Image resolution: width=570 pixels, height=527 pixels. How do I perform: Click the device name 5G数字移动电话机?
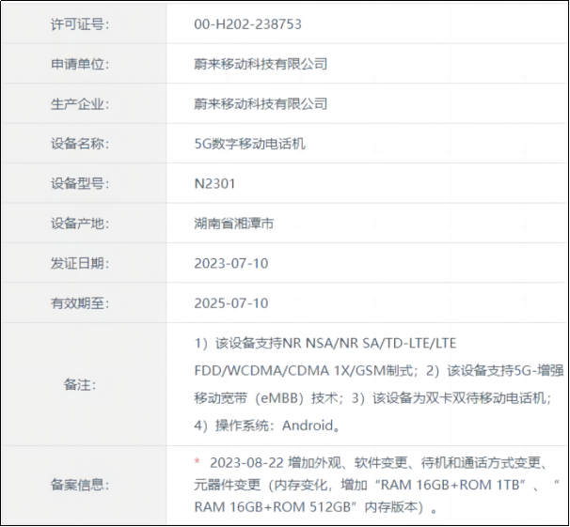249,144
